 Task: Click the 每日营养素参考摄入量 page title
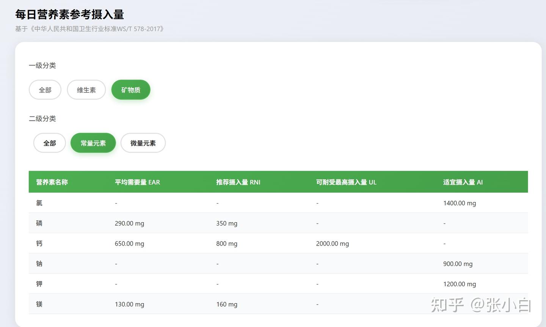(x=70, y=14)
